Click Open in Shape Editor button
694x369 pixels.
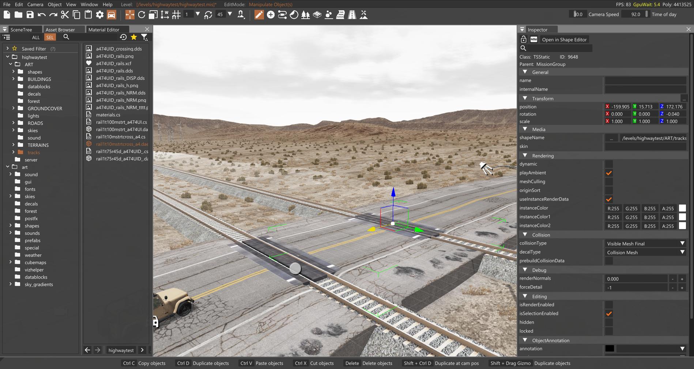[x=564, y=40]
